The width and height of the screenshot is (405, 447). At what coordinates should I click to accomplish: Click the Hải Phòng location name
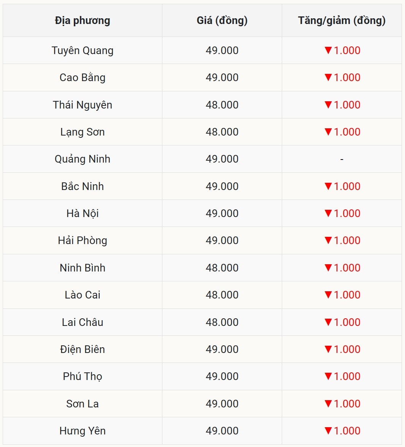tap(83, 241)
